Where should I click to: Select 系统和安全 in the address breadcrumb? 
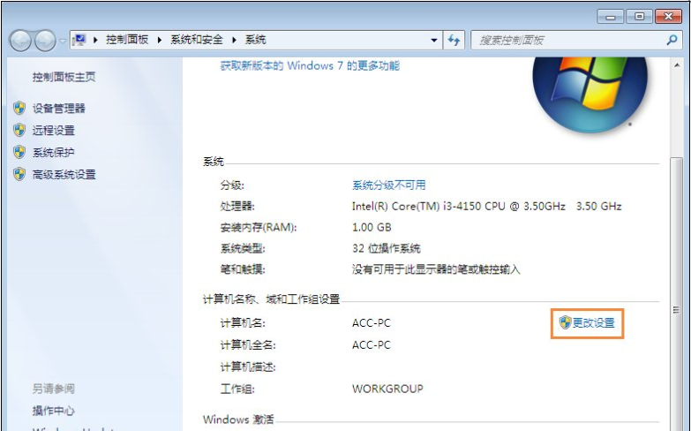pyautogui.click(x=197, y=40)
